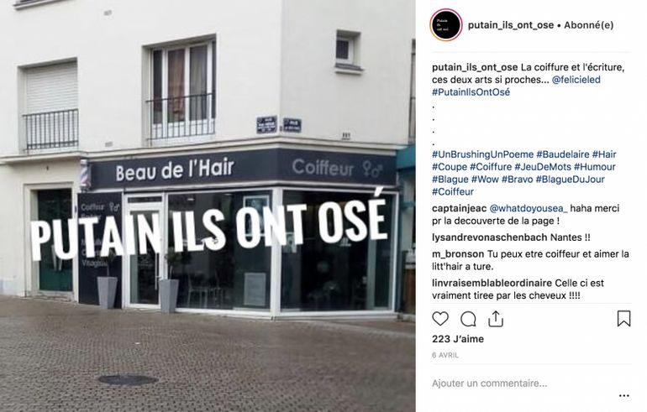
Task: Share the post with the upload arrow icon
Action: [x=496, y=320]
